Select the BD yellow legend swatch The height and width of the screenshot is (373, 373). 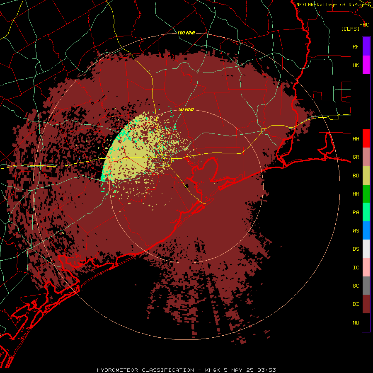pos(366,175)
